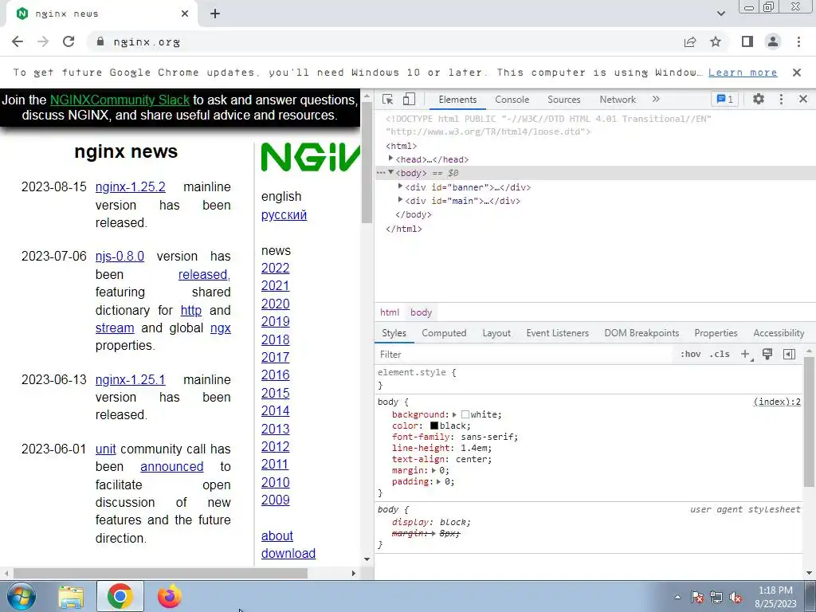Open a new browser tab
The width and height of the screenshot is (816, 612).
coord(215,14)
